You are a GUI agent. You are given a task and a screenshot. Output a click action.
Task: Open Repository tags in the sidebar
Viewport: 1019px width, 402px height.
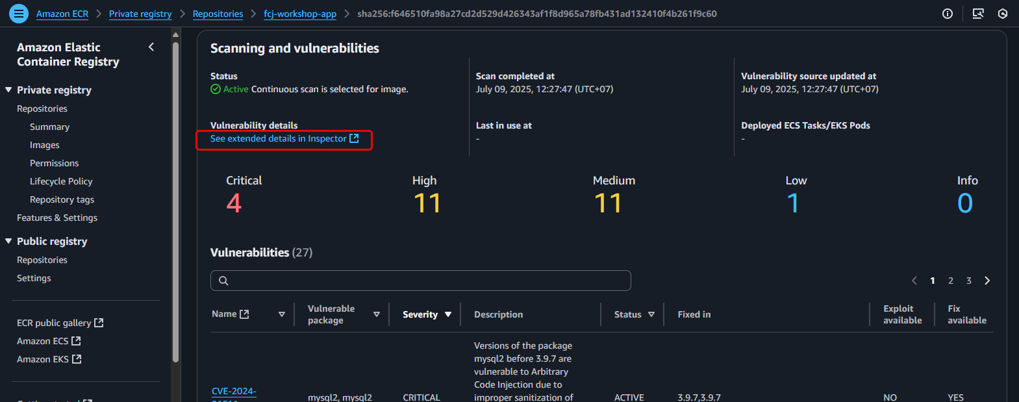point(62,199)
